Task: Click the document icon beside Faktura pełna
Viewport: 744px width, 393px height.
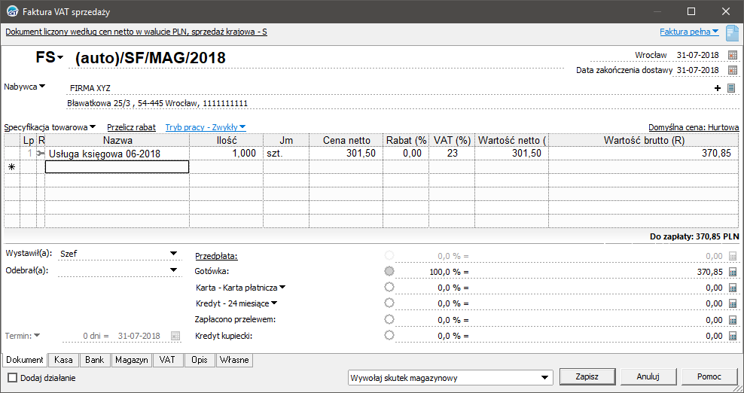Action: [732, 32]
